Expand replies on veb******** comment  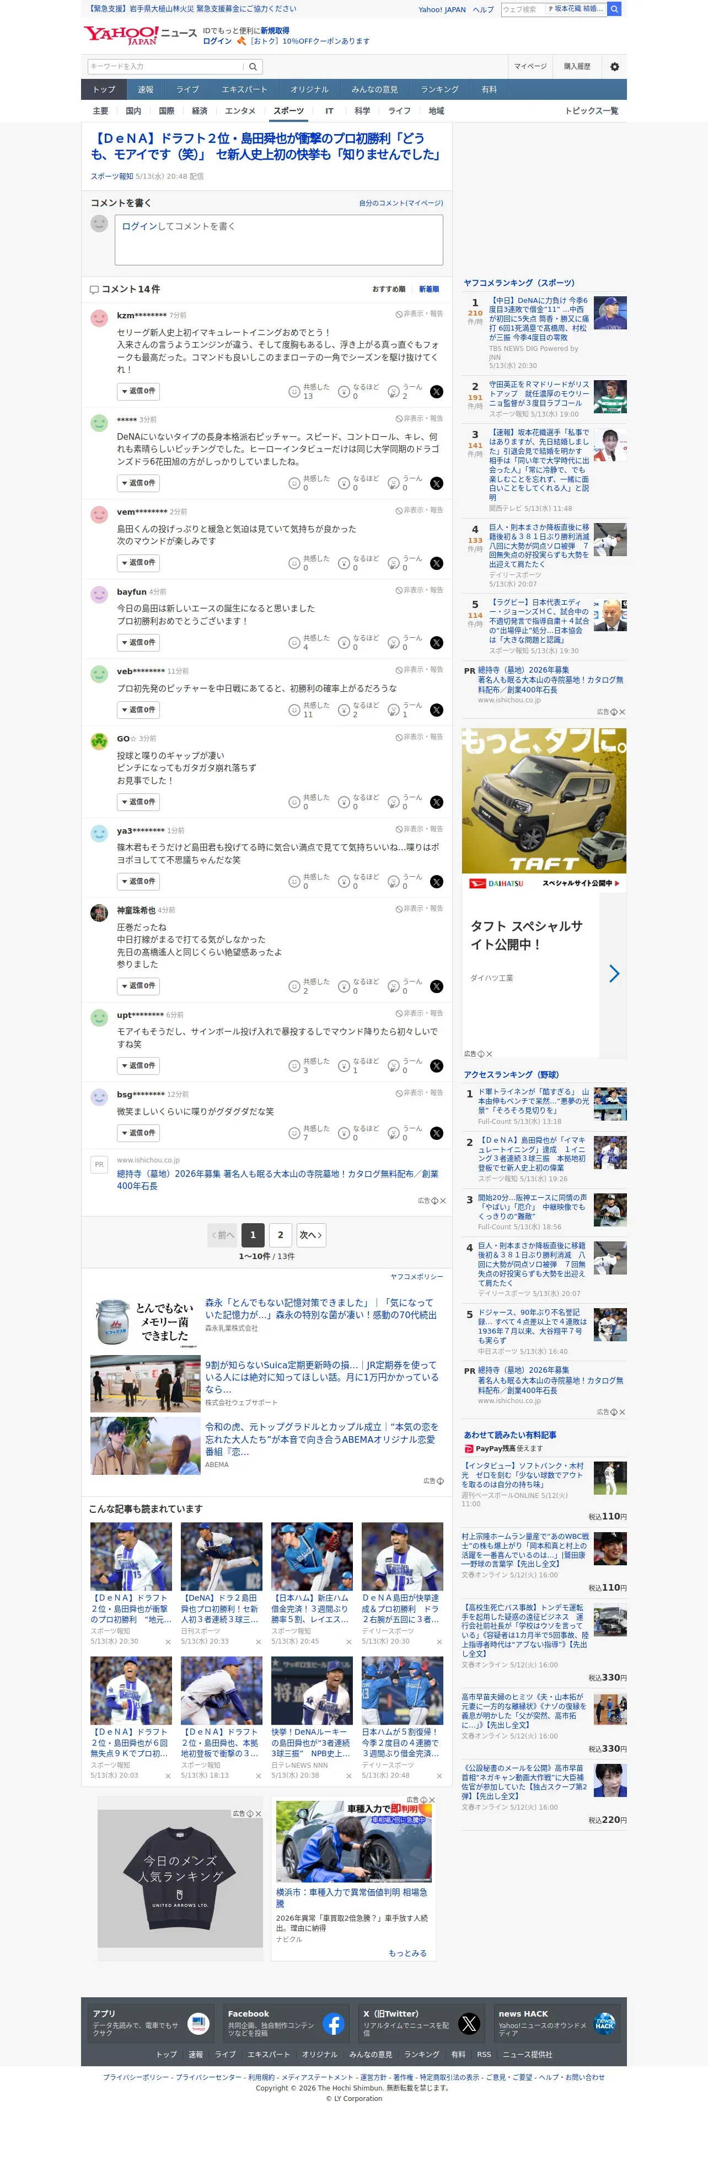pos(138,710)
